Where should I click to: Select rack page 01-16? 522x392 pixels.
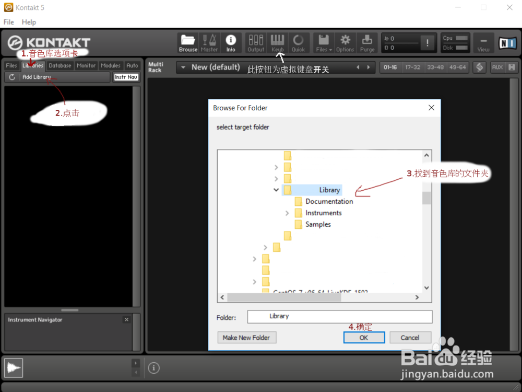pos(390,67)
